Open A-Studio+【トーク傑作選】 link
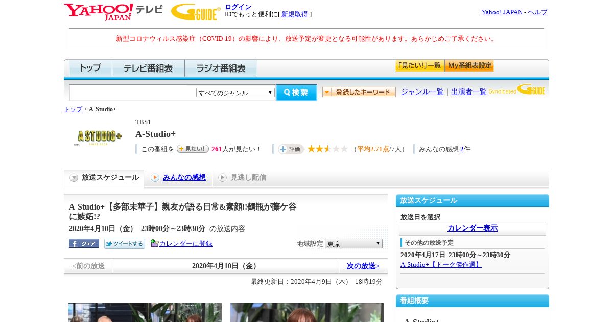The width and height of the screenshot is (613, 322). tap(441, 265)
